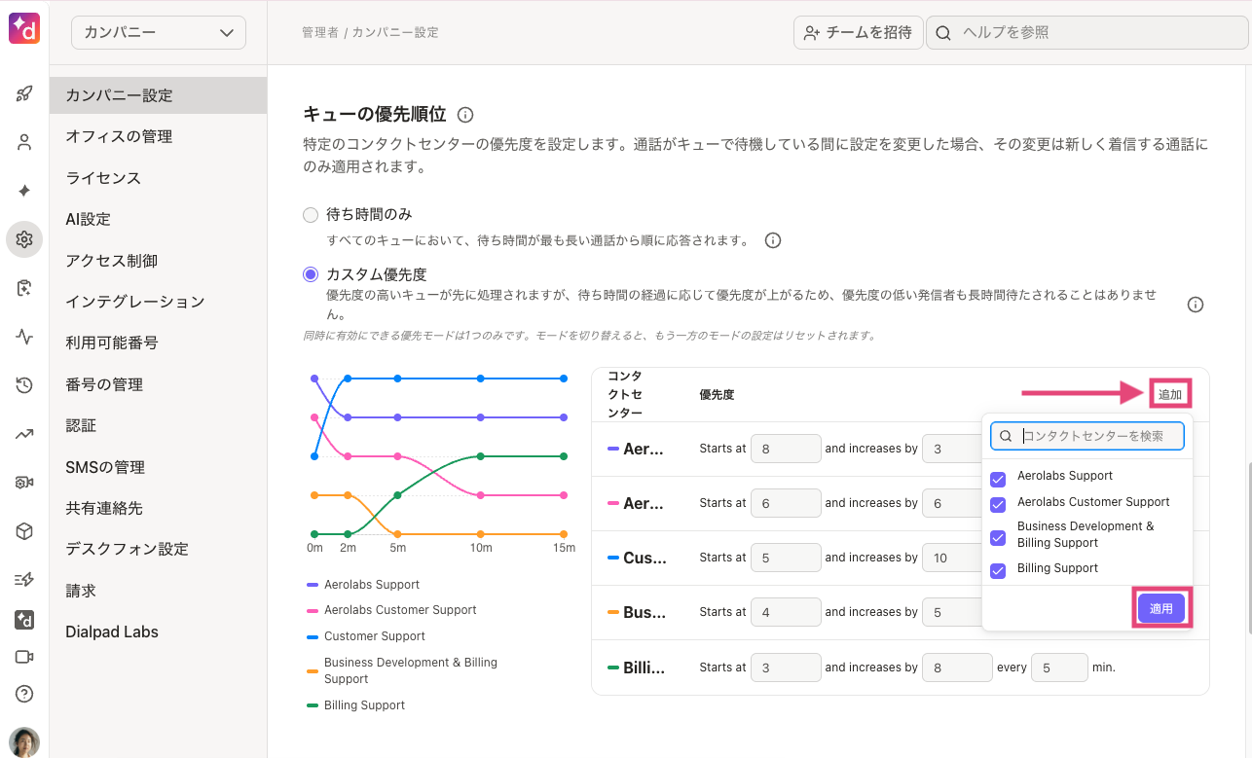Select the settings gear sidebar icon
Viewport: 1252px width, 758px height.
[x=24, y=239]
